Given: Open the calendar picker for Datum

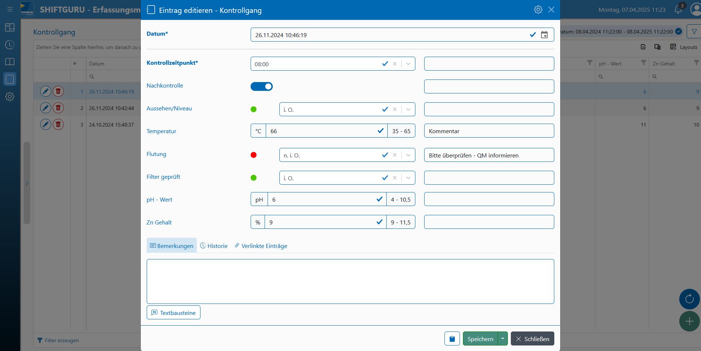Looking at the screenshot, I should (x=544, y=35).
